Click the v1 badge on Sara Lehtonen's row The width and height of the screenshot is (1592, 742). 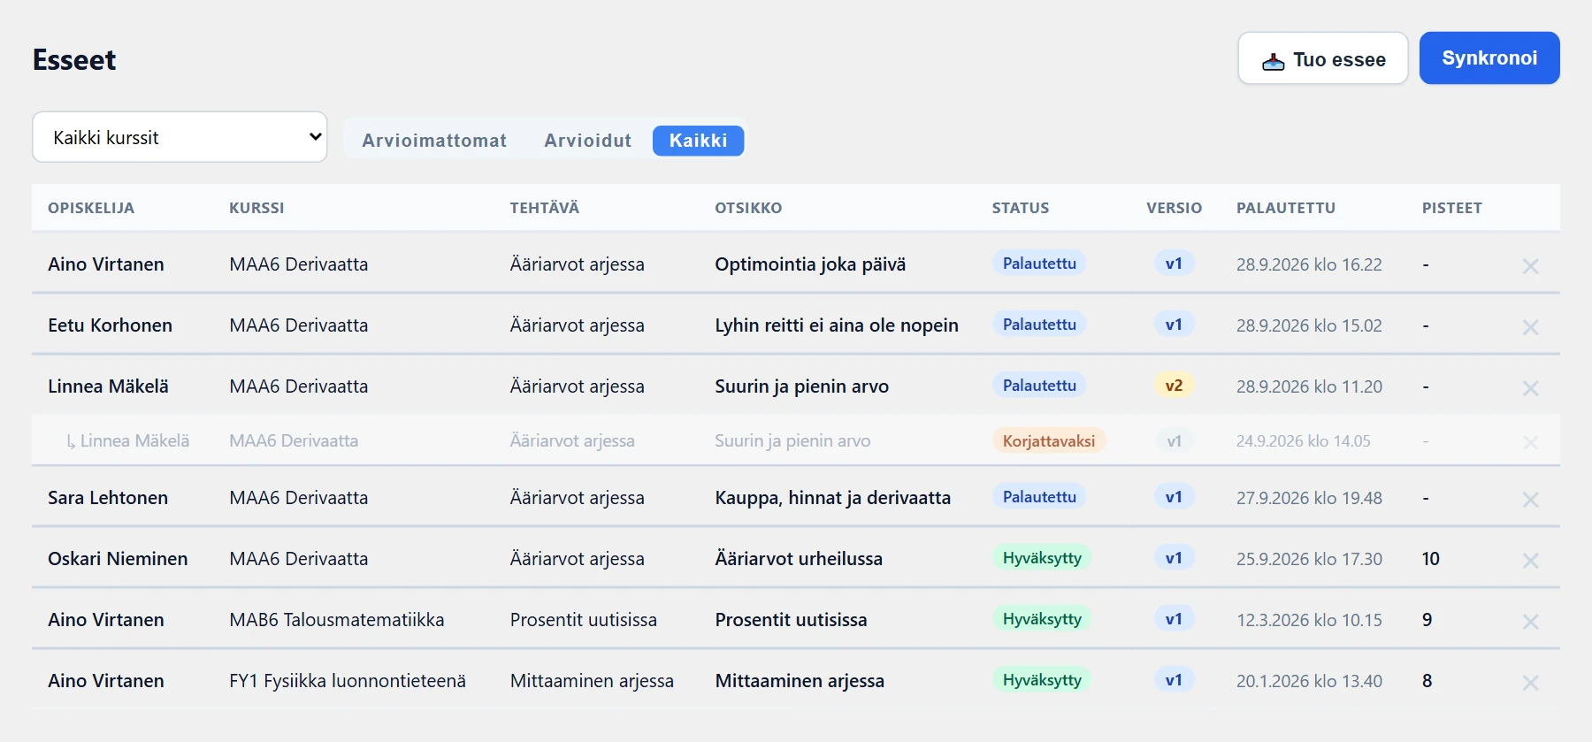[1174, 497]
